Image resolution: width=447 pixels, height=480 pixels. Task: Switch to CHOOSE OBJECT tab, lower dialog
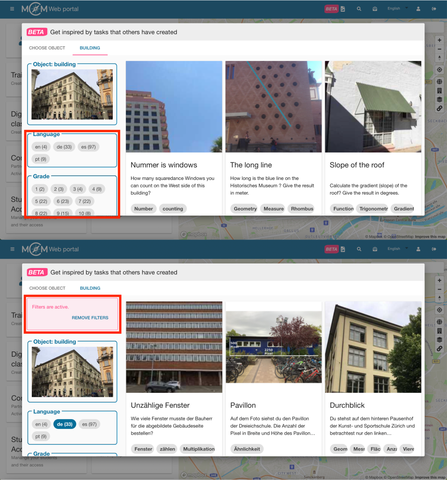pos(47,288)
